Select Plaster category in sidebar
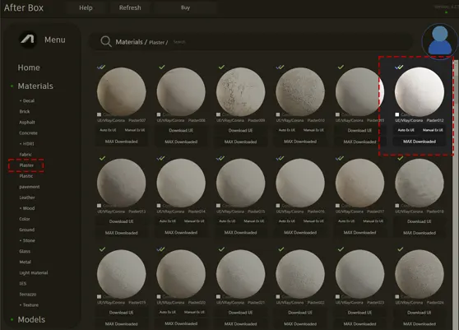 point(26,165)
